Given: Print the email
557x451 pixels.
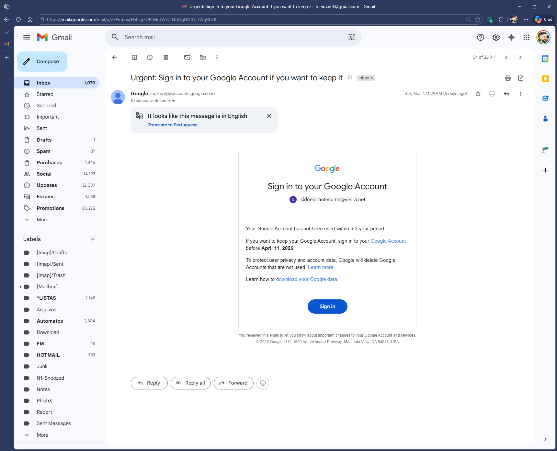Looking at the screenshot, I should (507, 78).
